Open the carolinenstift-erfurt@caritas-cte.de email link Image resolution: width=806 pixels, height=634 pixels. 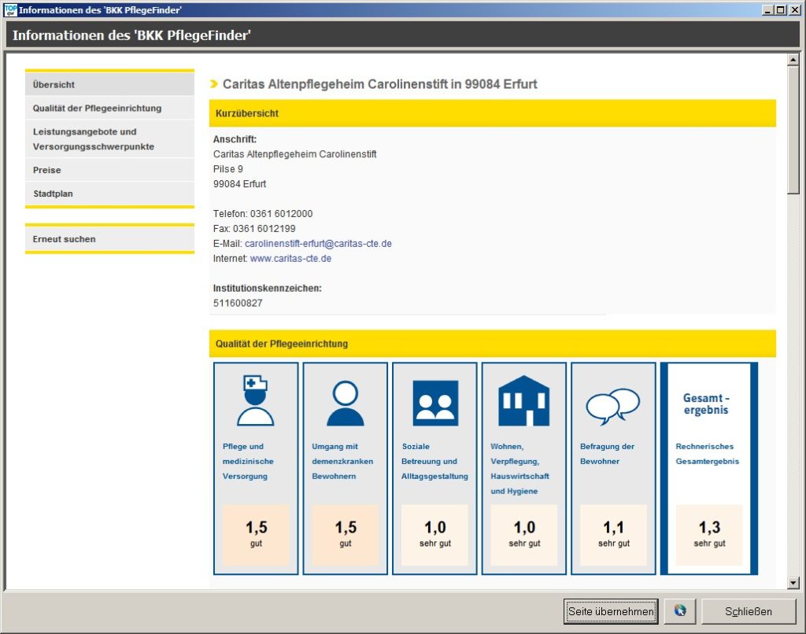[318, 244]
